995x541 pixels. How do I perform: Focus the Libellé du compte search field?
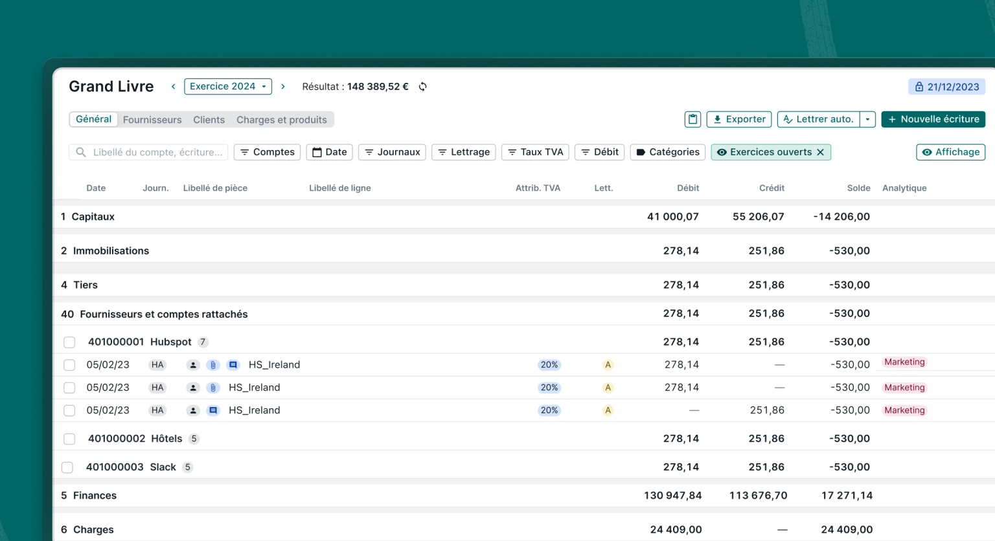pyautogui.click(x=148, y=152)
